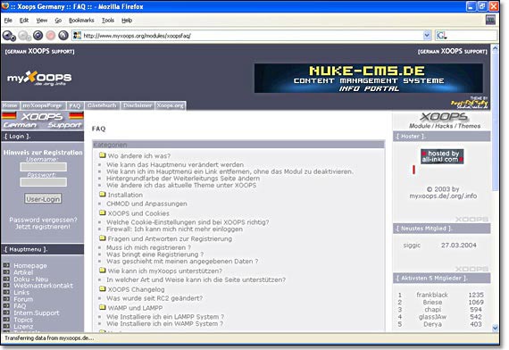Open 'Hintergrundfarbe der Weiterleitungs Seite ändern'

click(183, 179)
